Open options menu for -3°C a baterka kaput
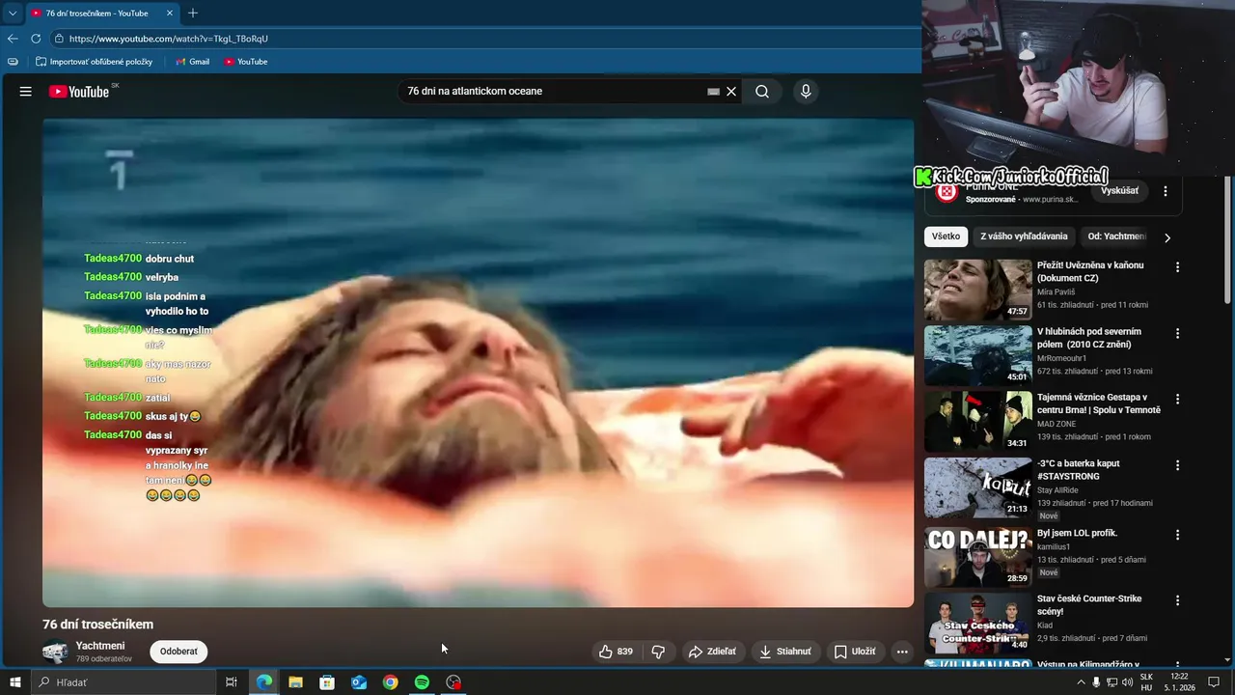 pyautogui.click(x=1177, y=465)
